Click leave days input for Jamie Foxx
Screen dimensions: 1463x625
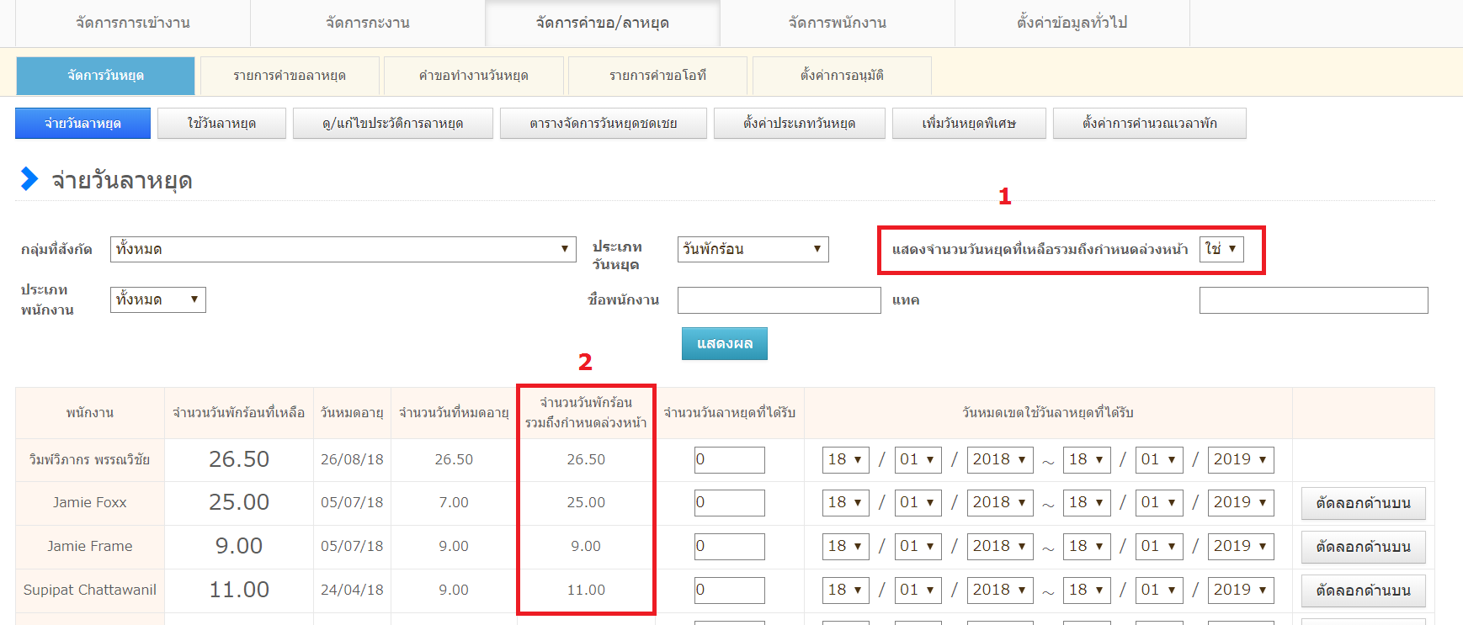click(729, 503)
